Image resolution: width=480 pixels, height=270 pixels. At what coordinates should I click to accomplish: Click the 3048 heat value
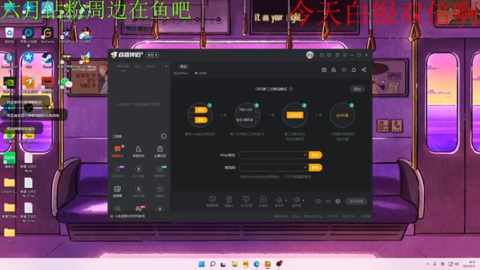coord(202,73)
